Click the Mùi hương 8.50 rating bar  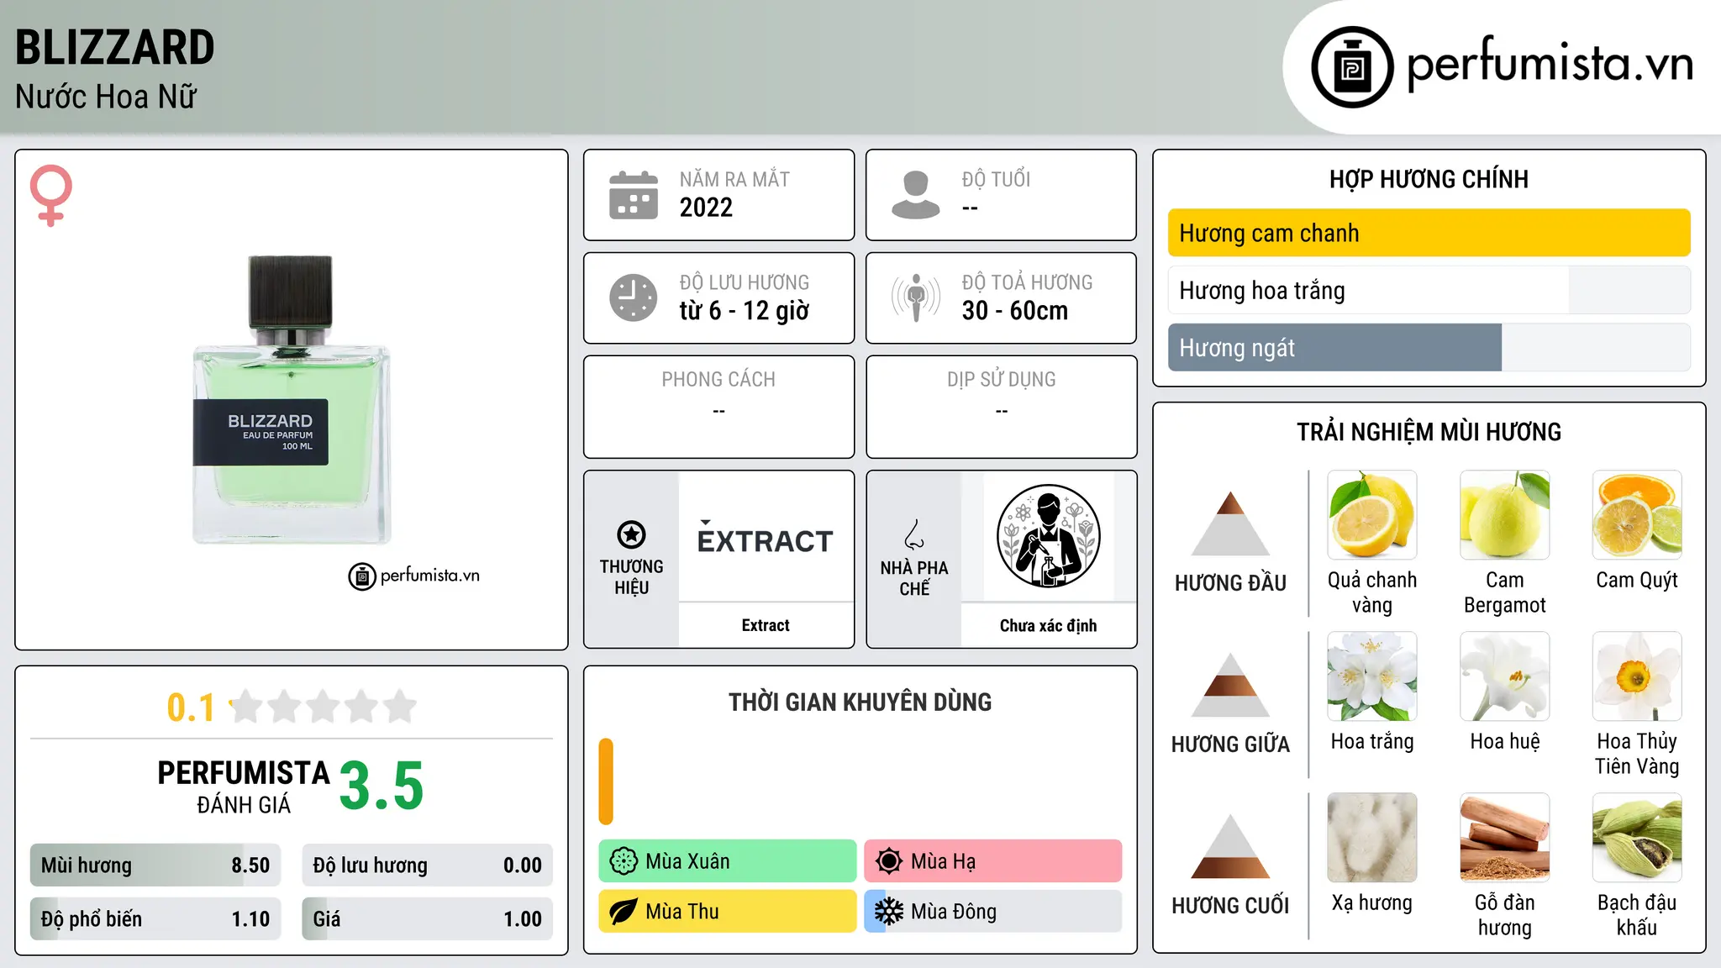(155, 865)
